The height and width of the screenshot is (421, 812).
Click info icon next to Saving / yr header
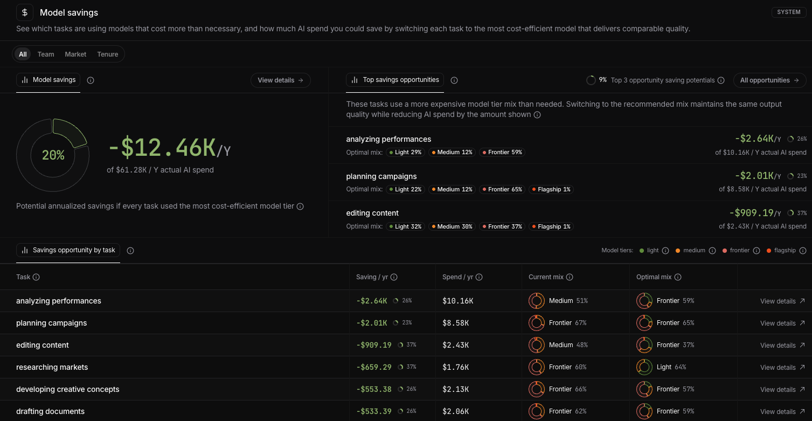point(394,277)
